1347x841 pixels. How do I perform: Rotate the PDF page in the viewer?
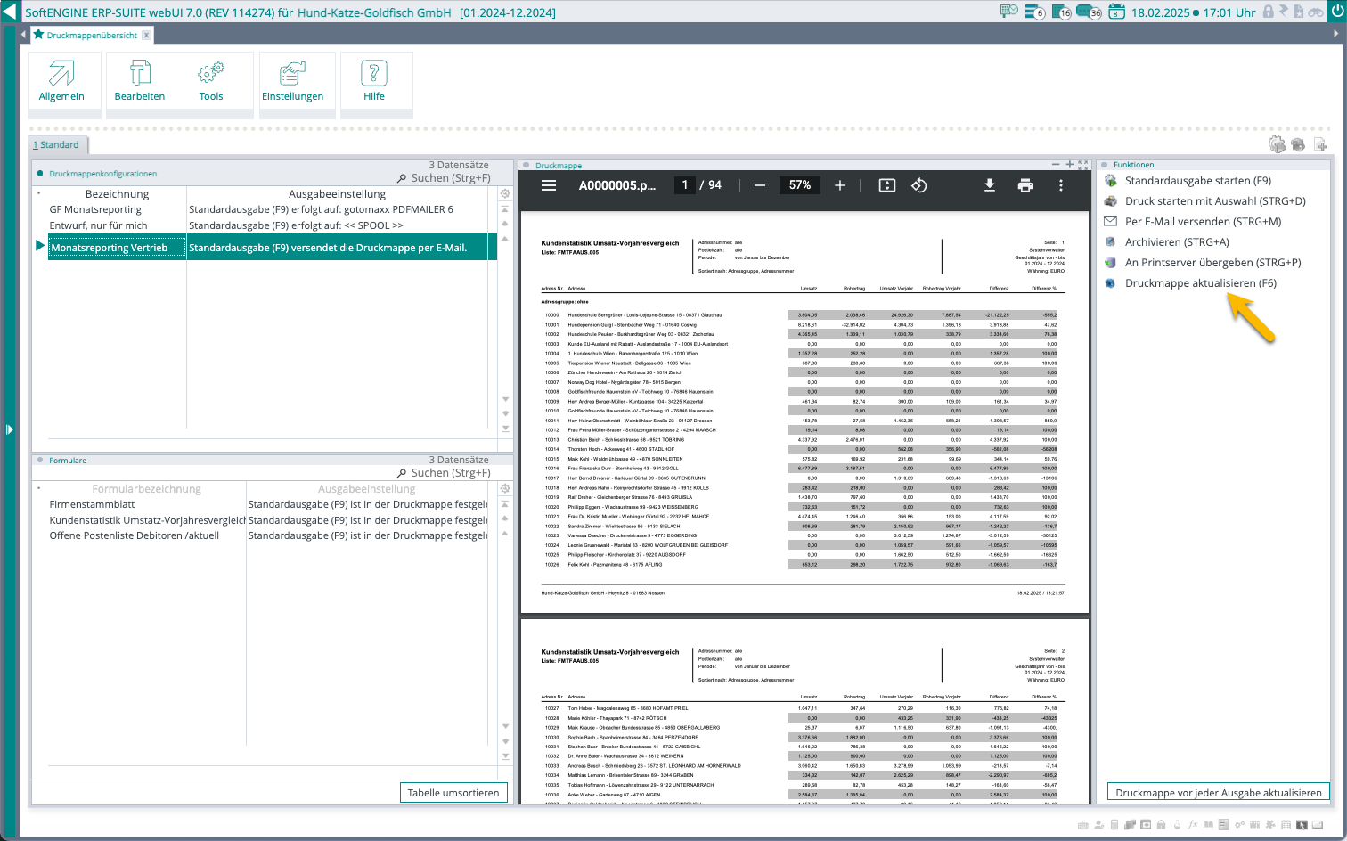tap(919, 185)
